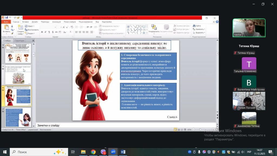Select slide 7 thumbnail in the slides panel
This screenshot has width=277, height=156.
(18, 117)
